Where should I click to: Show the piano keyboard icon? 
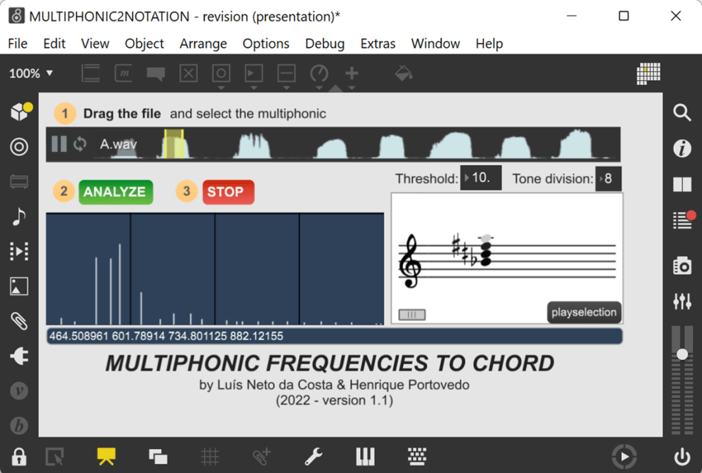(x=365, y=456)
